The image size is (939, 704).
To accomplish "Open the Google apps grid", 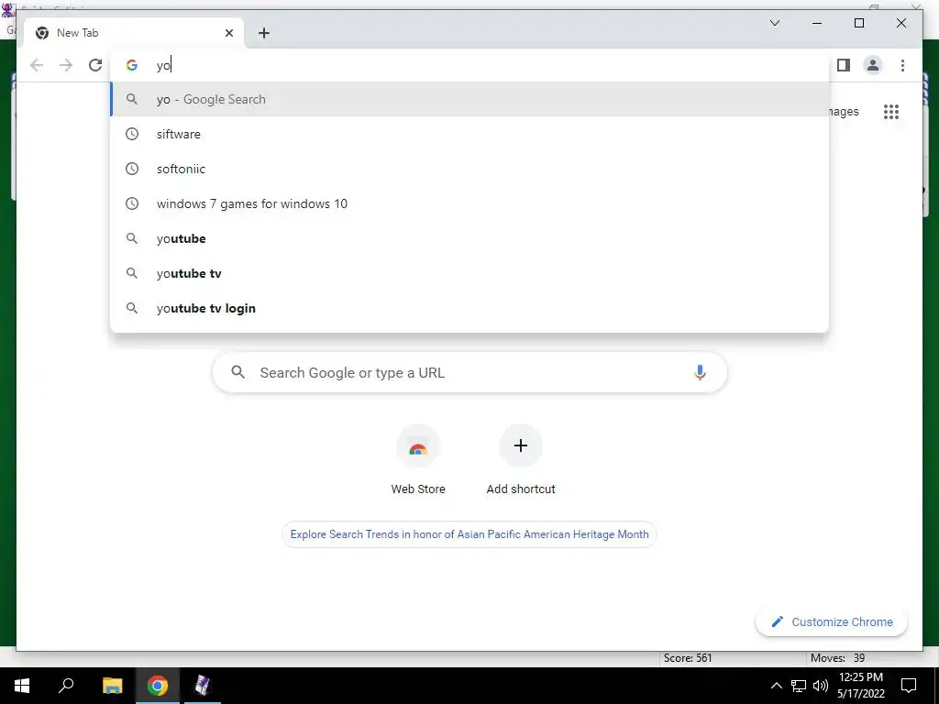I will click(x=891, y=111).
